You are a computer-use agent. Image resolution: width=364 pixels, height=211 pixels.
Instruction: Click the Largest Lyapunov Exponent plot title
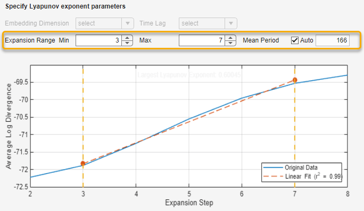coord(189,75)
